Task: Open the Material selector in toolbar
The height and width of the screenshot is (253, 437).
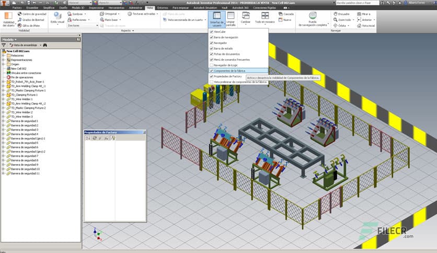Action: 79,3
